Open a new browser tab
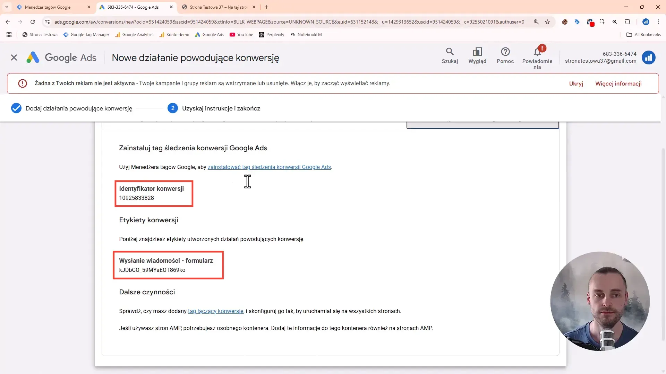This screenshot has width=666, height=374. pos(266,7)
